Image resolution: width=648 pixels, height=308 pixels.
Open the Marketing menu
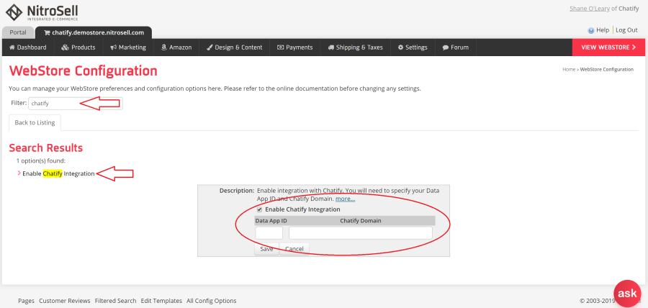tap(128, 47)
